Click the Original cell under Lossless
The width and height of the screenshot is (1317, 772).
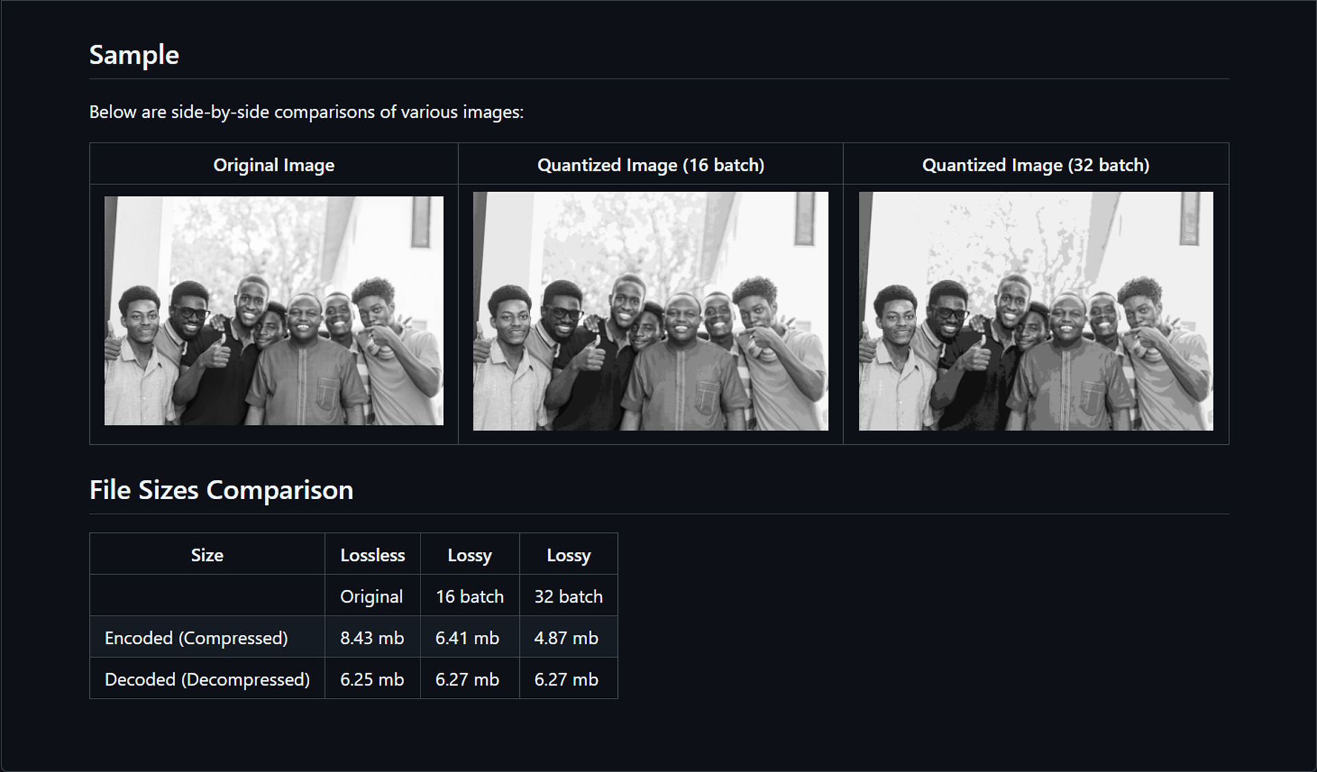(371, 596)
